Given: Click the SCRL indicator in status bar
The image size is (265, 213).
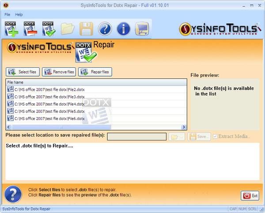Looking at the screenshot, I should click(x=252, y=209).
